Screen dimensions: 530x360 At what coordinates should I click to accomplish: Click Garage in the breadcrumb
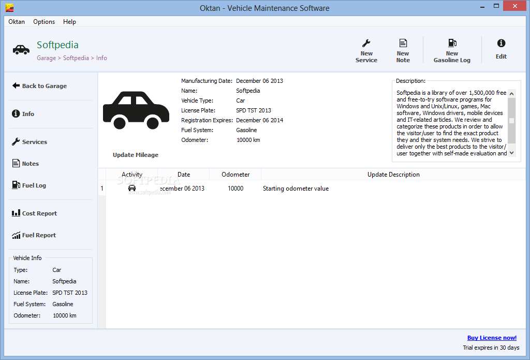(x=46, y=58)
